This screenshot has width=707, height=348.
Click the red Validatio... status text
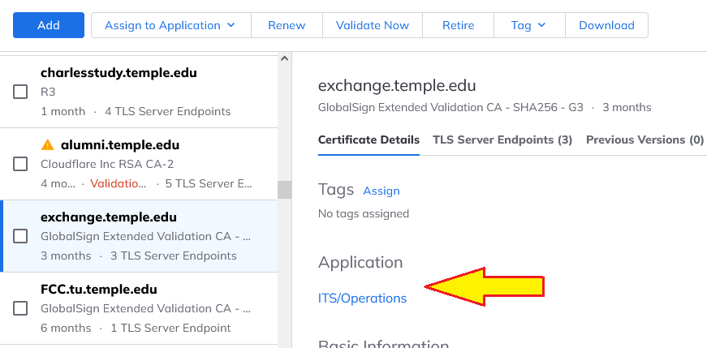tap(119, 184)
